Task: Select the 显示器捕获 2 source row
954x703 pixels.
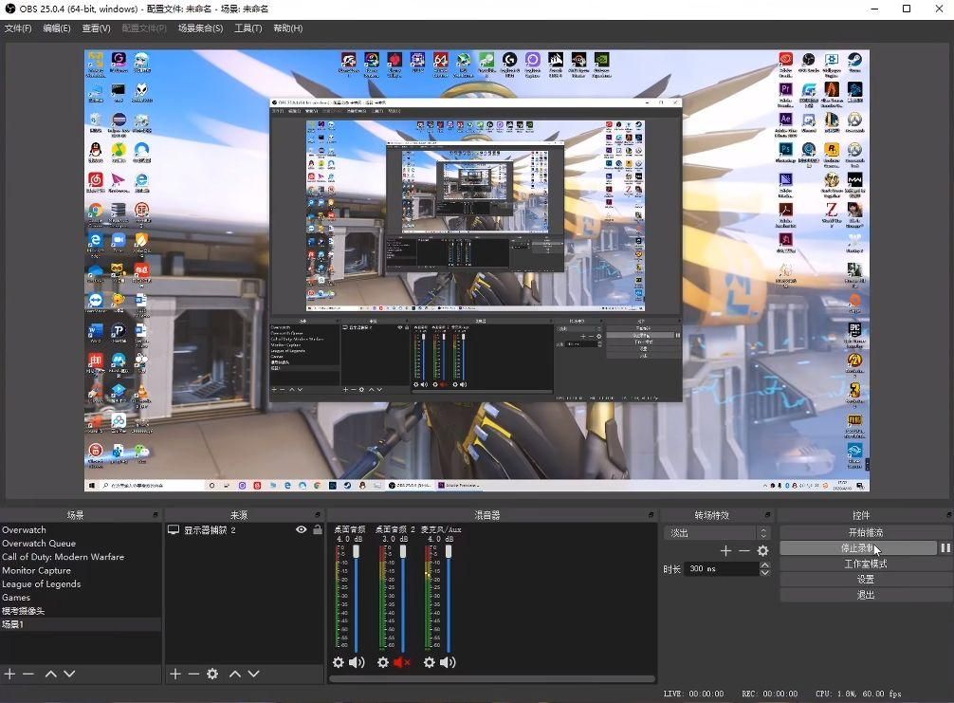Action: click(x=245, y=530)
